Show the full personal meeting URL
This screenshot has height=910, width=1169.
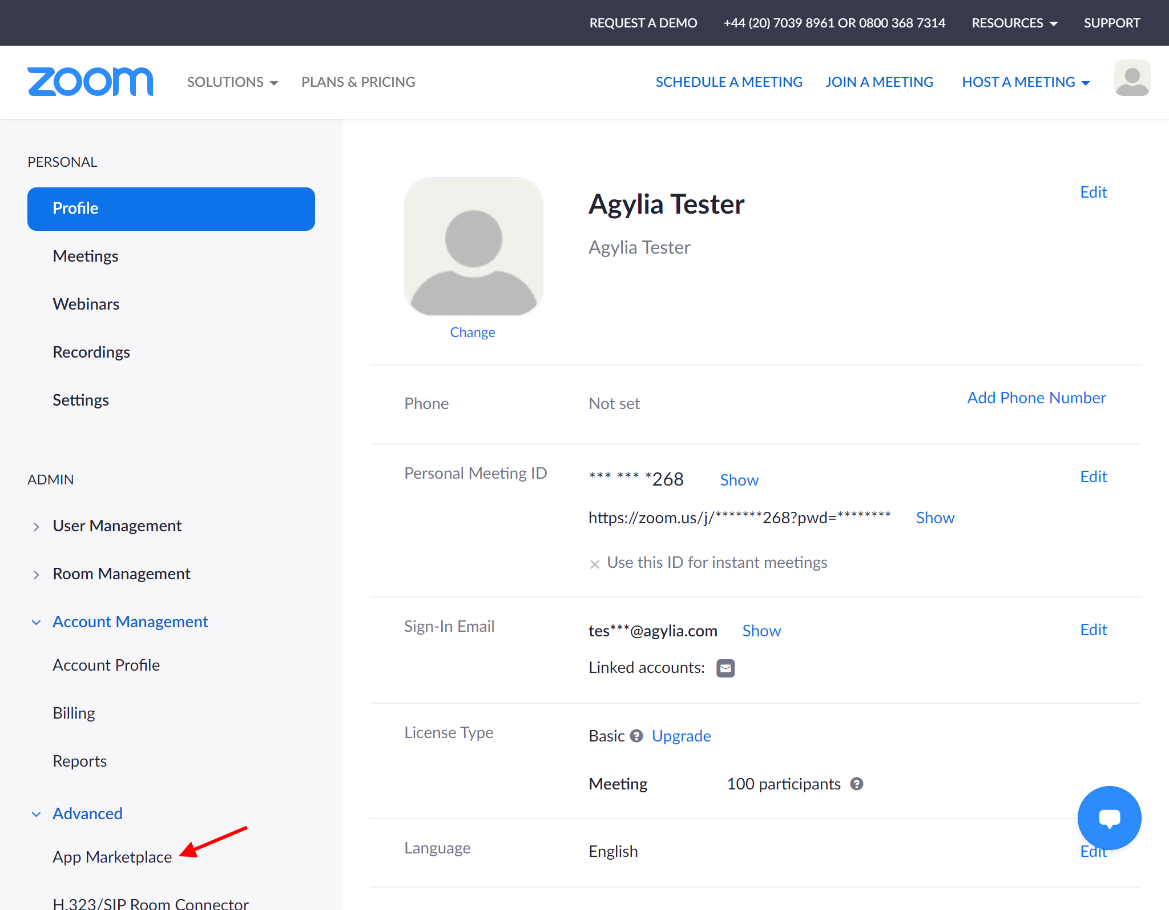pos(935,518)
